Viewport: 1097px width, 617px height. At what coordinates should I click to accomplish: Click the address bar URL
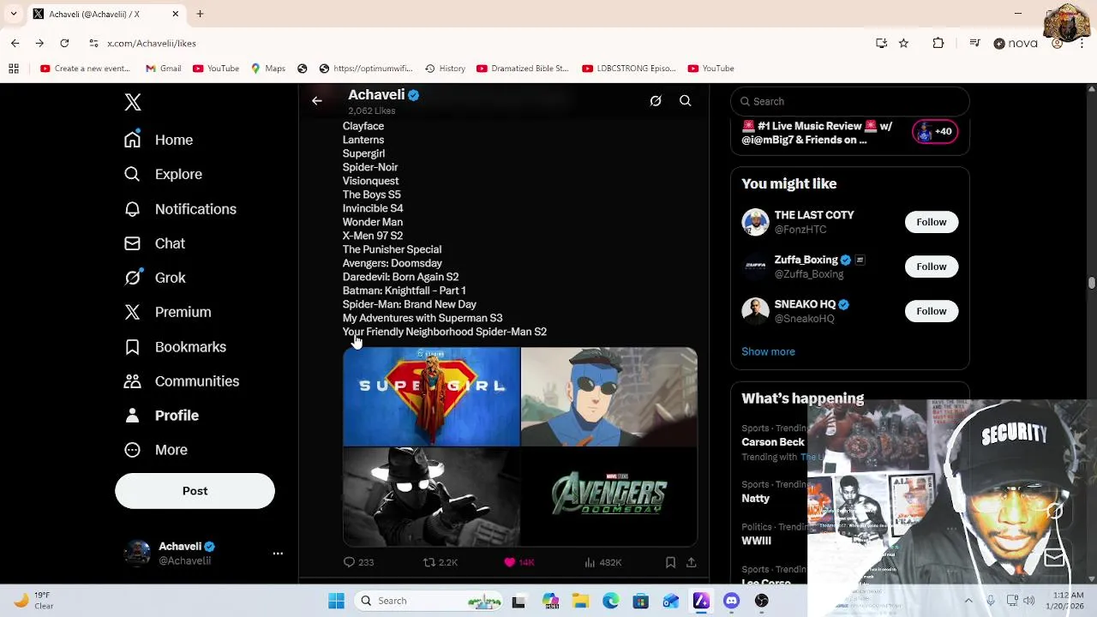[152, 43]
